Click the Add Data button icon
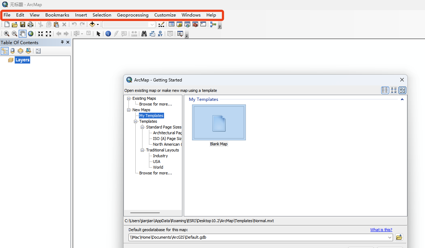Screen dimensions: 425x248 [x=92, y=24]
